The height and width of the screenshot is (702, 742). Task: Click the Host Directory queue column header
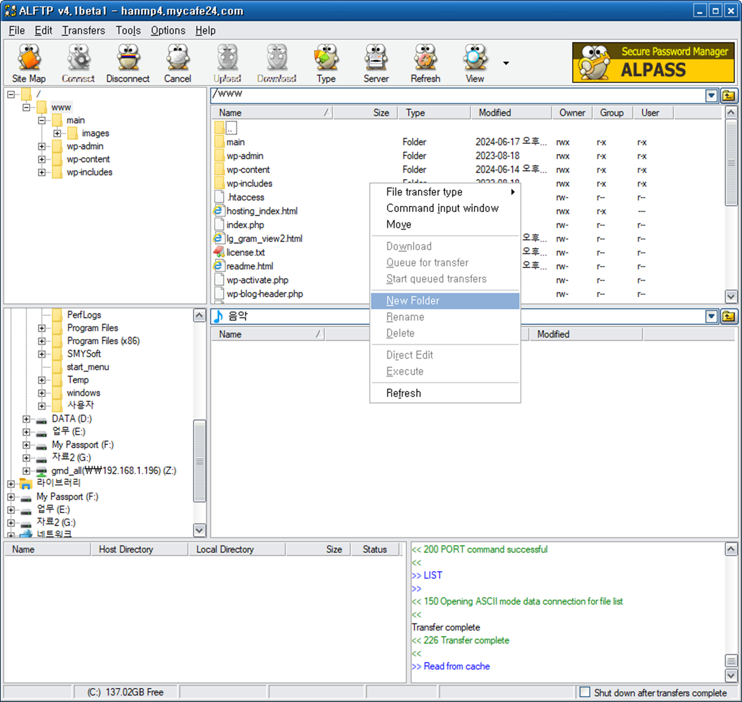click(139, 549)
